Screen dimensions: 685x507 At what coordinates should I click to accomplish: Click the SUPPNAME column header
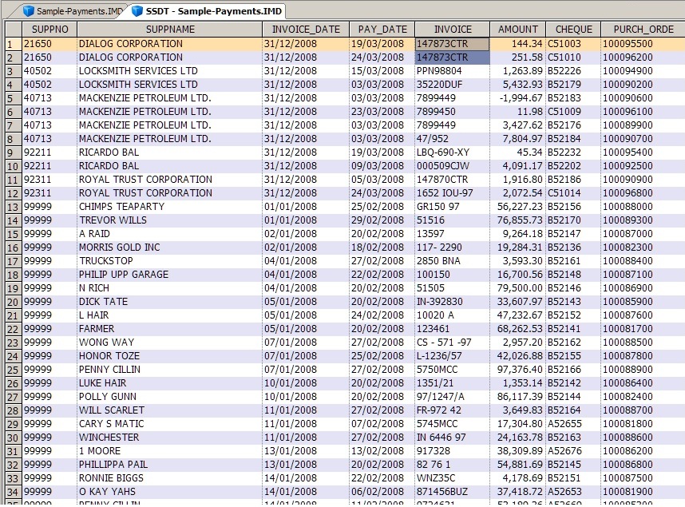(169, 30)
